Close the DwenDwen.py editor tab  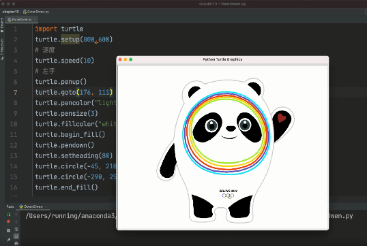pos(34,20)
